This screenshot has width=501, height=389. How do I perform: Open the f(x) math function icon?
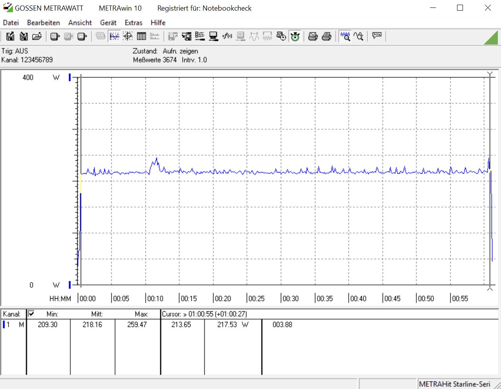pyautogui.click(x=227, y=37)
